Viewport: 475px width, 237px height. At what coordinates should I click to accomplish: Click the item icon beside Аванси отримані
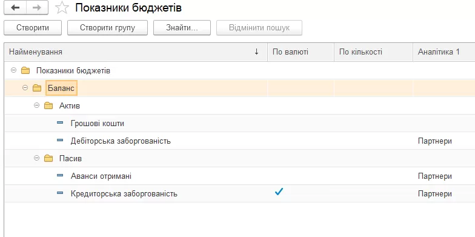60,175
